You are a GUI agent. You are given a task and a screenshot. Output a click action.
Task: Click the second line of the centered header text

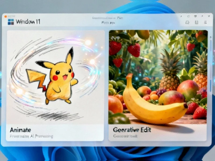point(108,23)
